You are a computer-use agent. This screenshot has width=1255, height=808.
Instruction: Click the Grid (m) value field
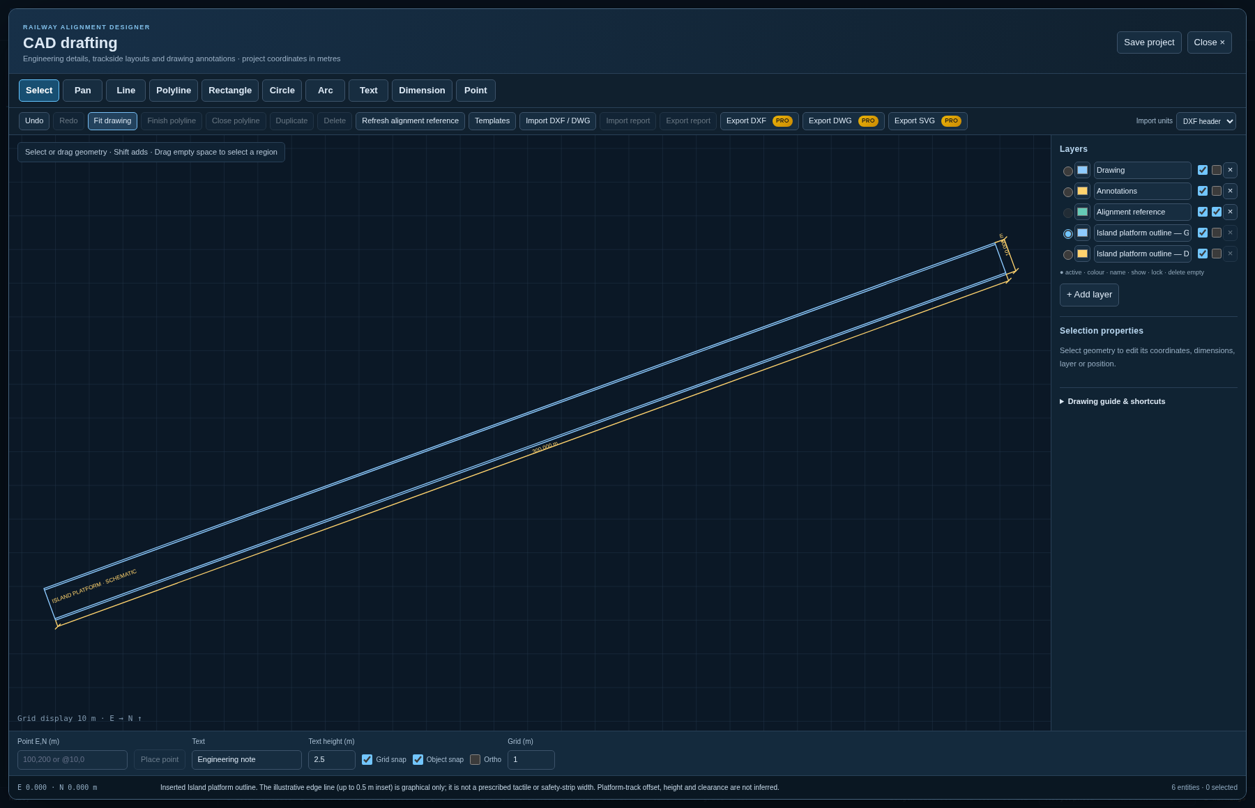point(531,760)
